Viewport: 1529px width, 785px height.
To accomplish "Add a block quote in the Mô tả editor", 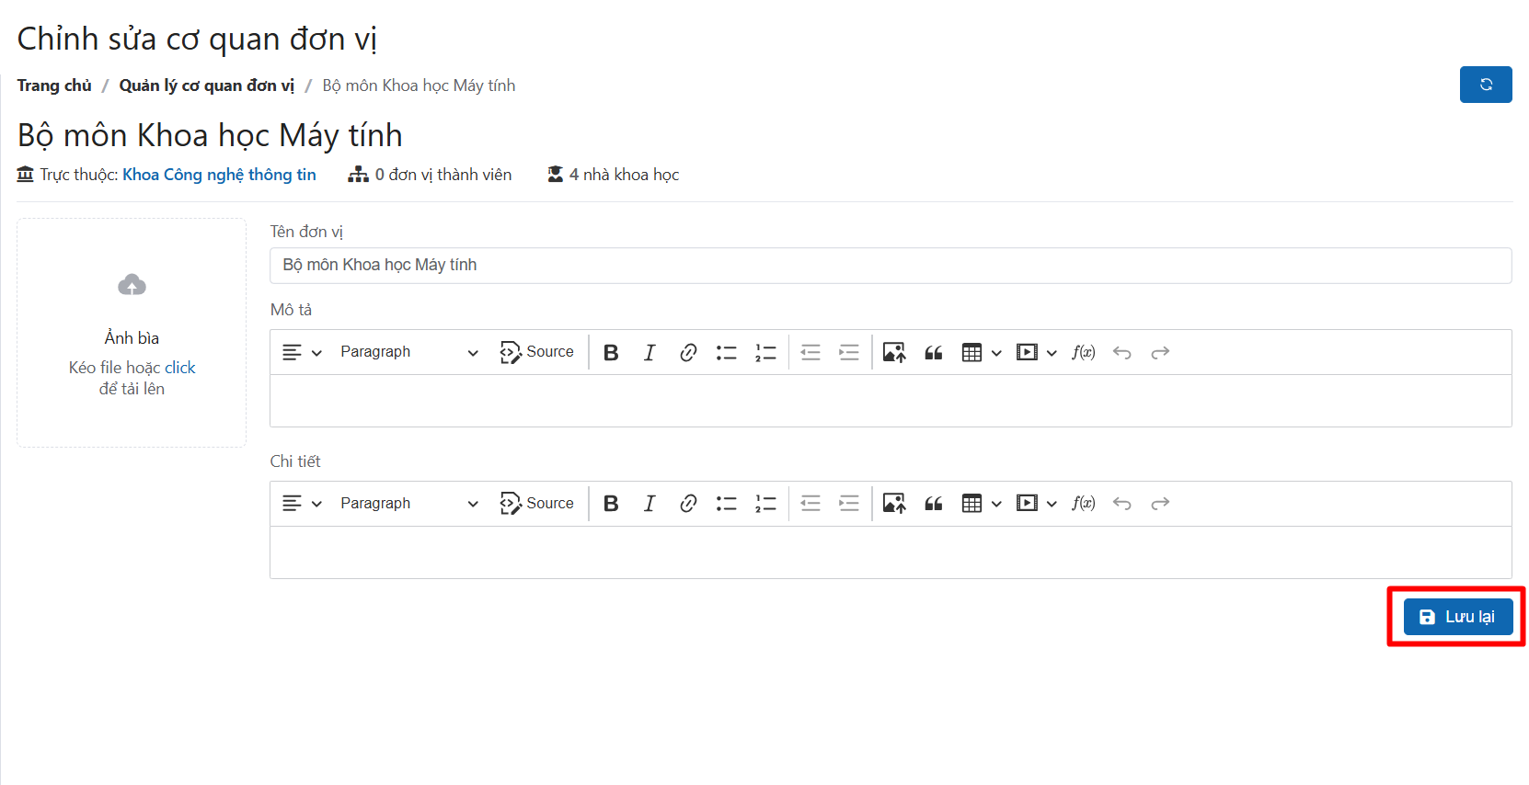I will 933,352.
